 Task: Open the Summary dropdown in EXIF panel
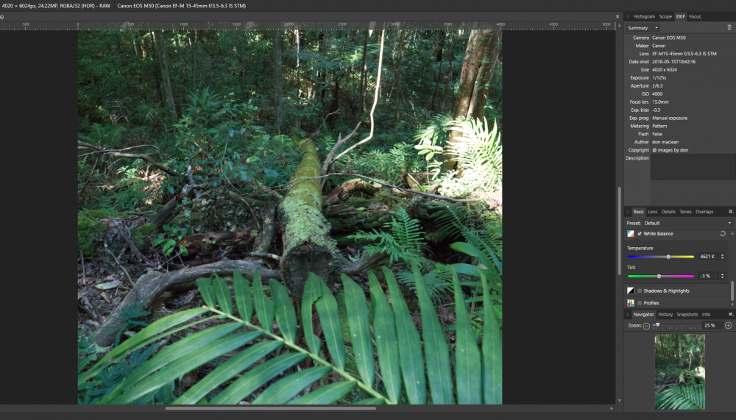pos(643,28)
